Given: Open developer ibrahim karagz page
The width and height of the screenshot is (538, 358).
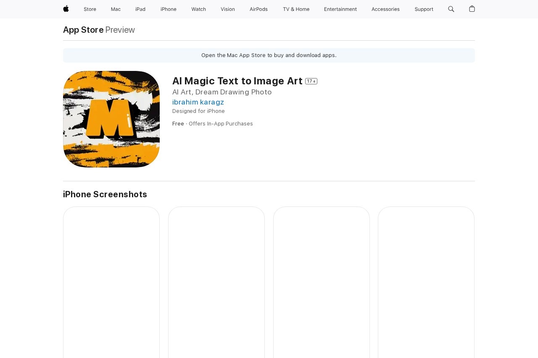Looking at the screenshot, I should 198,102.
